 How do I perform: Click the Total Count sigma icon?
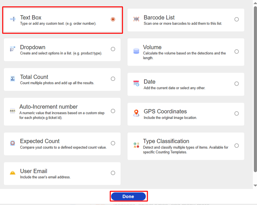tap(13, 79)
